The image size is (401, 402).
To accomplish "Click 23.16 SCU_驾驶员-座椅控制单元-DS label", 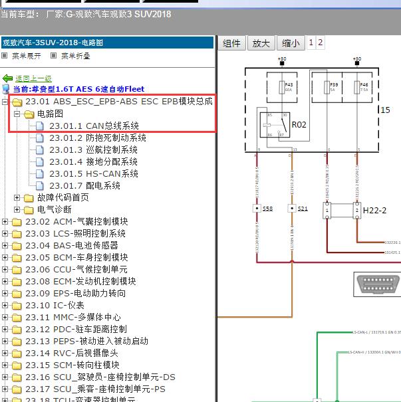I will coord(100,377).
